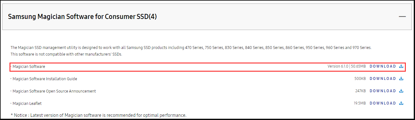Click the 19.5MB file size label

[360, 103]
